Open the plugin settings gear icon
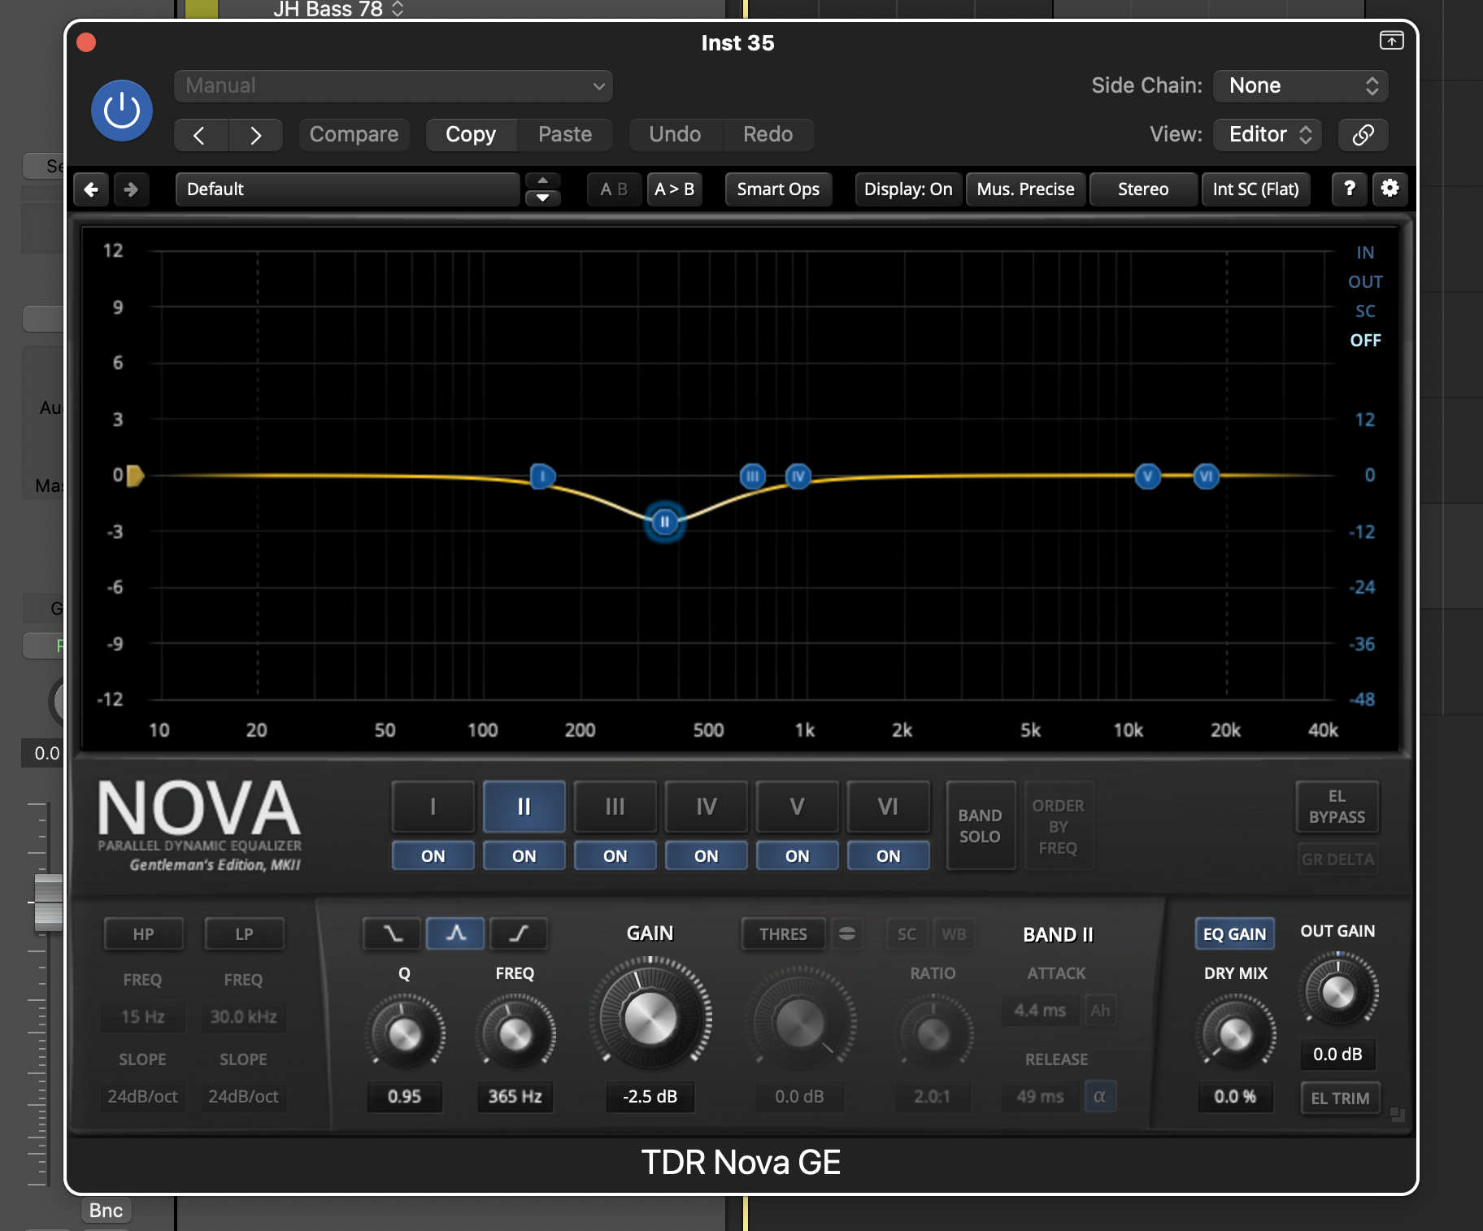 1389,189
